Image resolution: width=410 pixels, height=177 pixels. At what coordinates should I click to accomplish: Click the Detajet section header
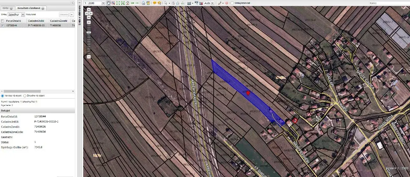pos(37,111)
